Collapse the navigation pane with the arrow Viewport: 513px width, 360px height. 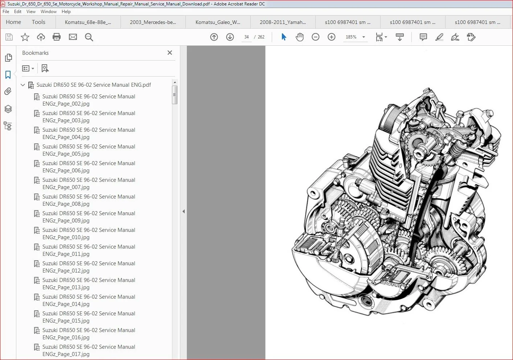(184, 211)
